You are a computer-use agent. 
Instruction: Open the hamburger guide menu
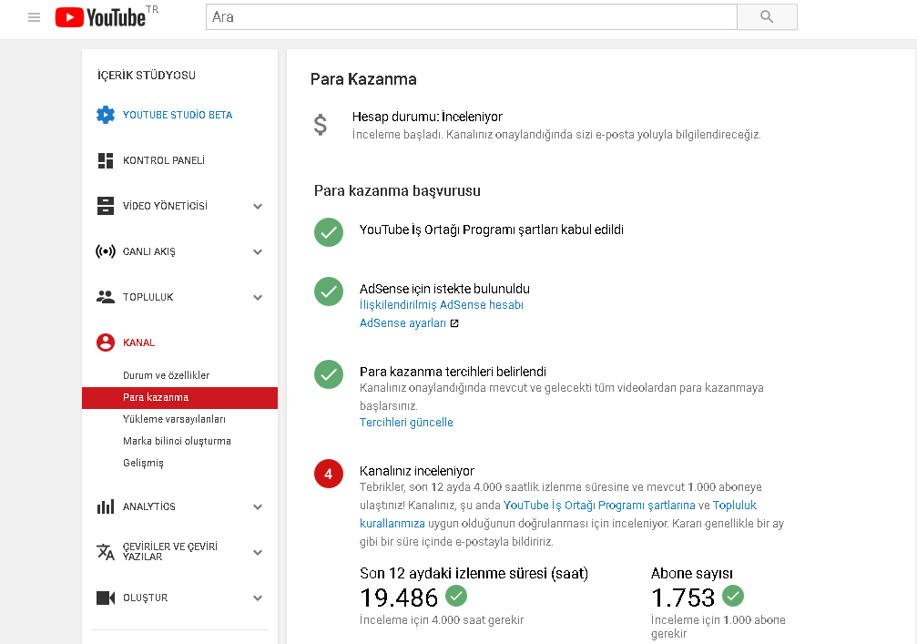click(34, 17)
